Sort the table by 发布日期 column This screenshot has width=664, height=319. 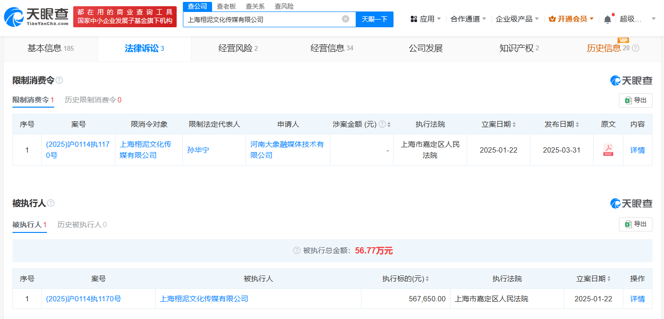577,124
